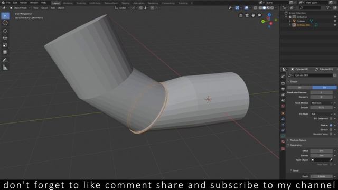Click the pan view hand icon
This screenshot has width=338, height=190.
tap(253, 15)
